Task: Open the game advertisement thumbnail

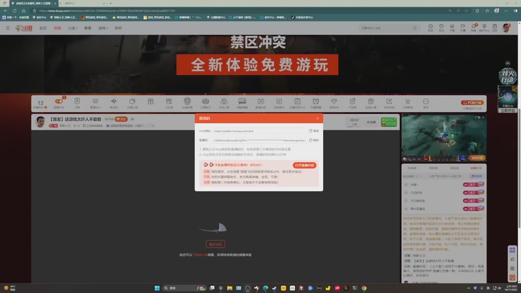Action: pos(444,138)
